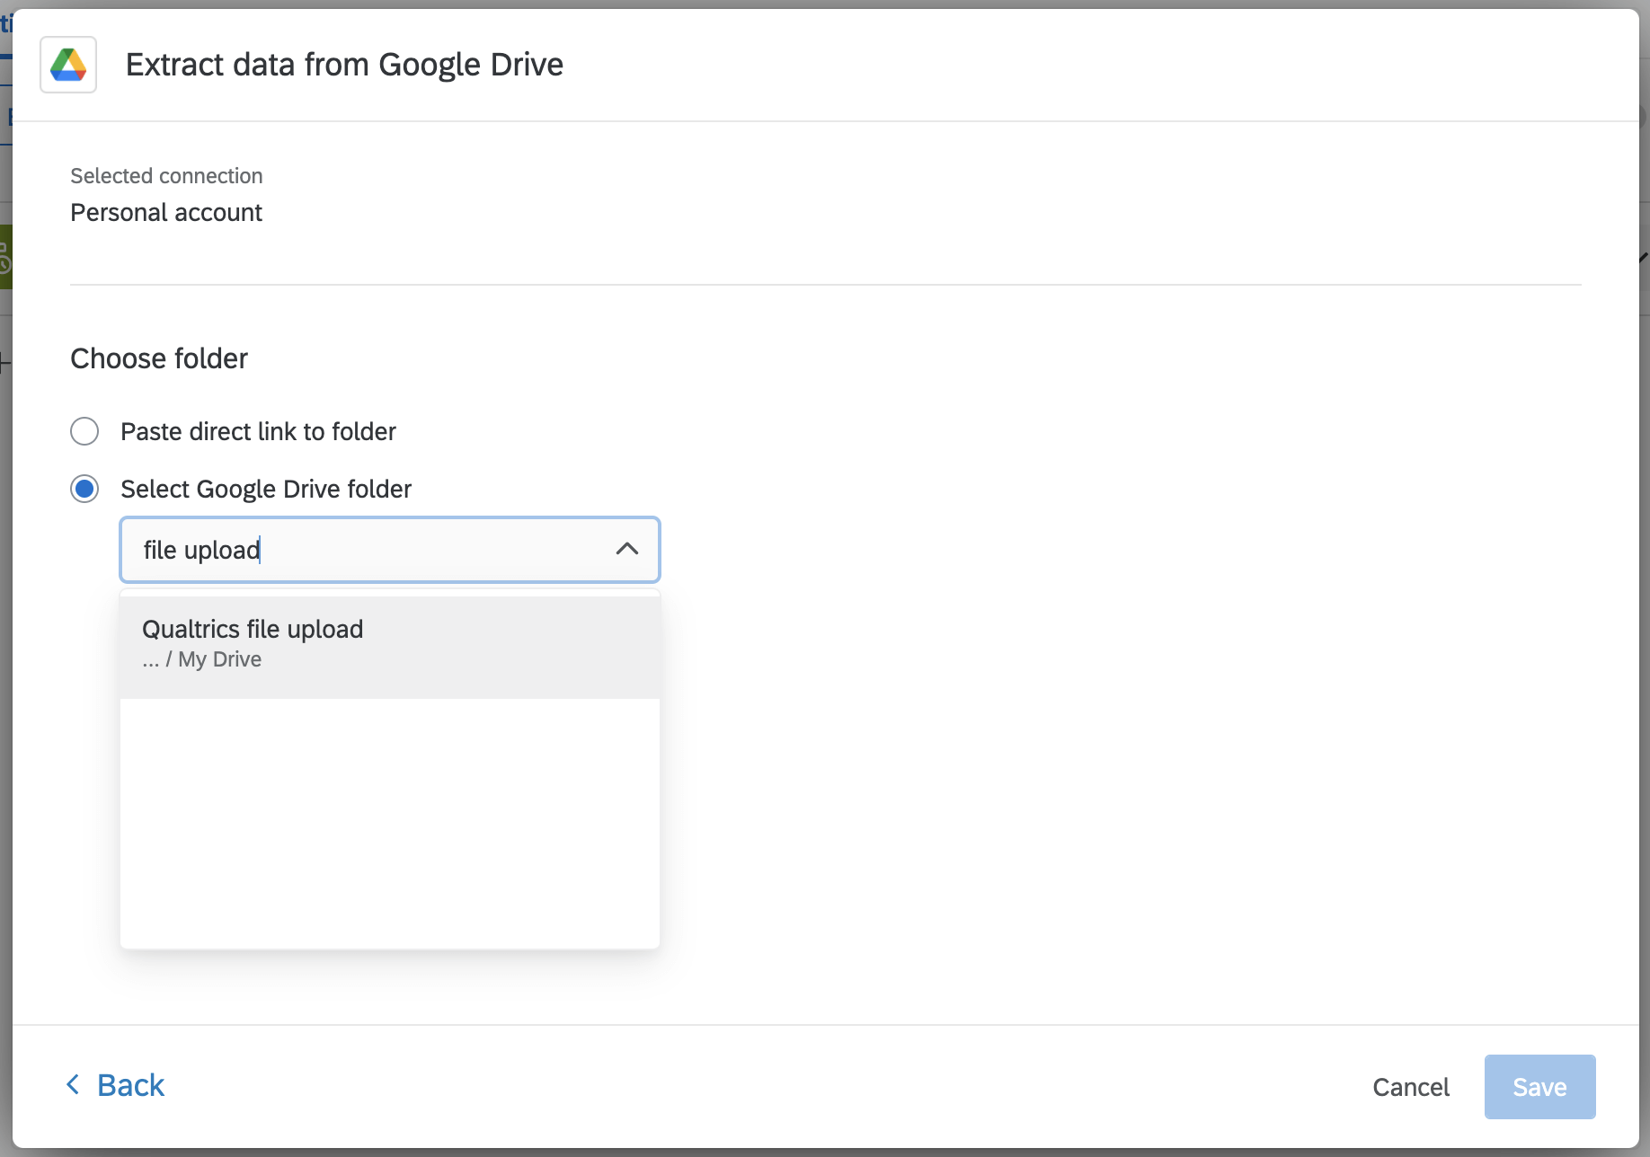This screenshot has width=1650, height=1157.
Task: Click the 'Choose folder' section heading
Action: (158, 358)
